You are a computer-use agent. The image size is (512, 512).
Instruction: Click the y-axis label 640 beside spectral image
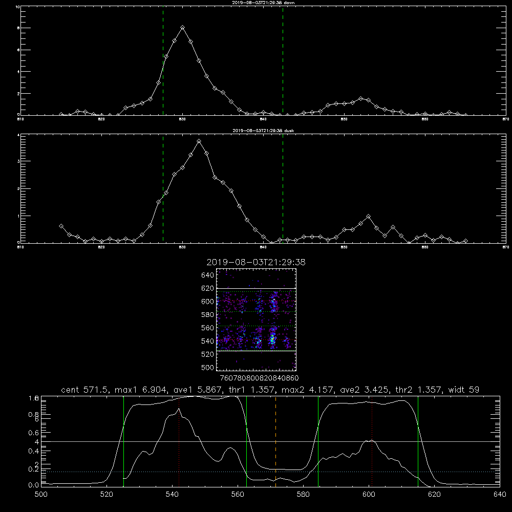coord(208,275)
